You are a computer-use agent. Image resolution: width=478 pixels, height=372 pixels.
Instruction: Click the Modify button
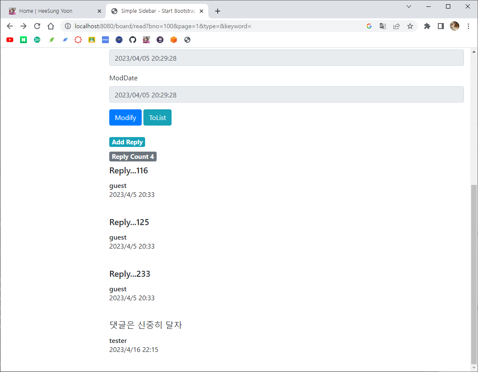tap(125, 117)
